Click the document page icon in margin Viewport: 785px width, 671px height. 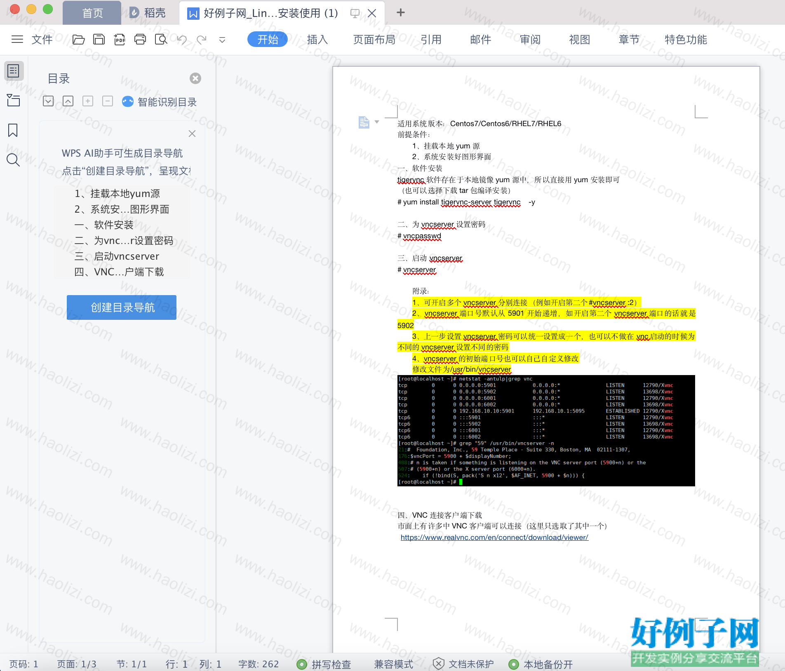(x=364, y=122)
